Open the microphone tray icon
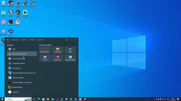This screenshot has height=101, width=181. [161, 99]
